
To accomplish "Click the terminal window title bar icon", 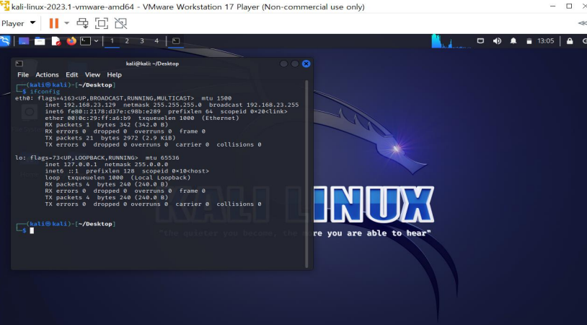I will [19, 64].
